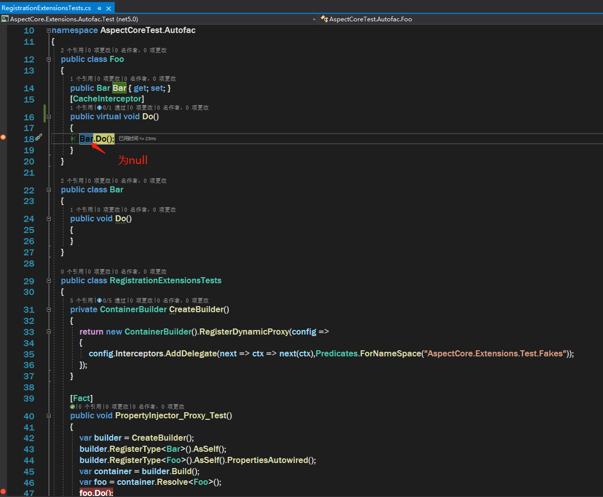
Task: Close the RegistrationExtensionsTests.cs tab
Action: tap(109, 8)
